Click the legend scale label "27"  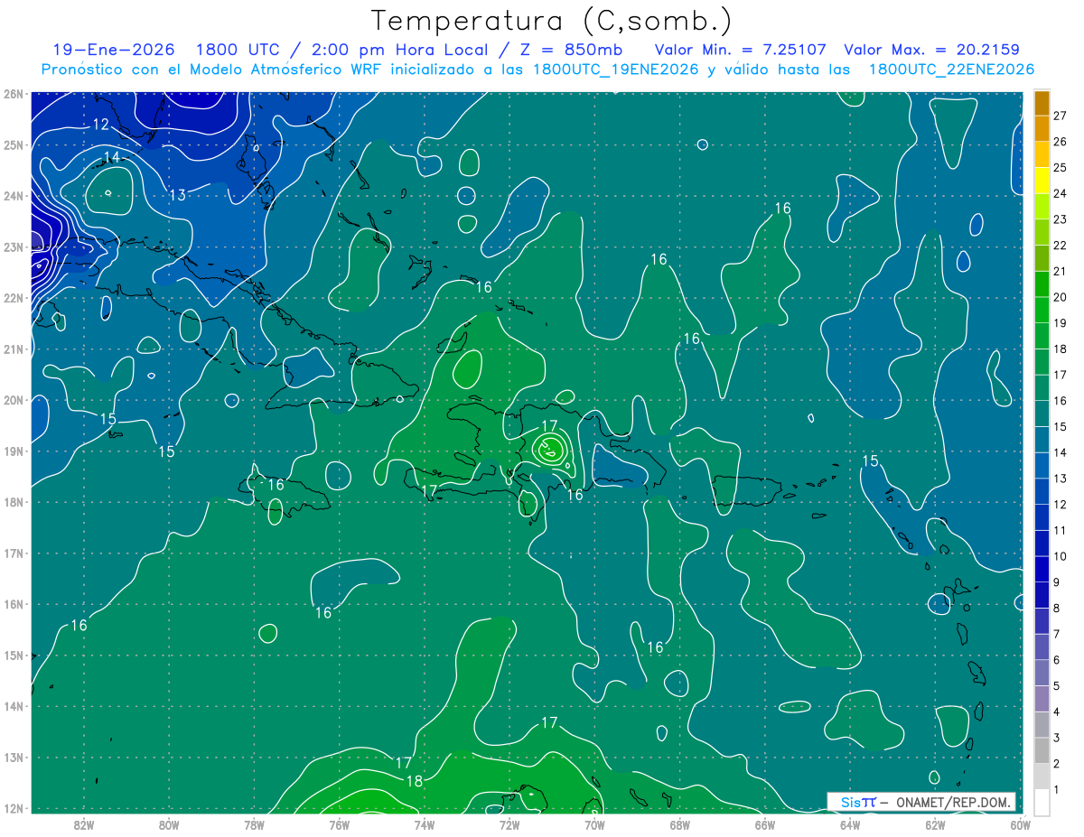[1061, 116]
